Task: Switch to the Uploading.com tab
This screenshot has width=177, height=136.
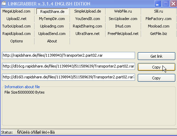Action: click(52, 26)
